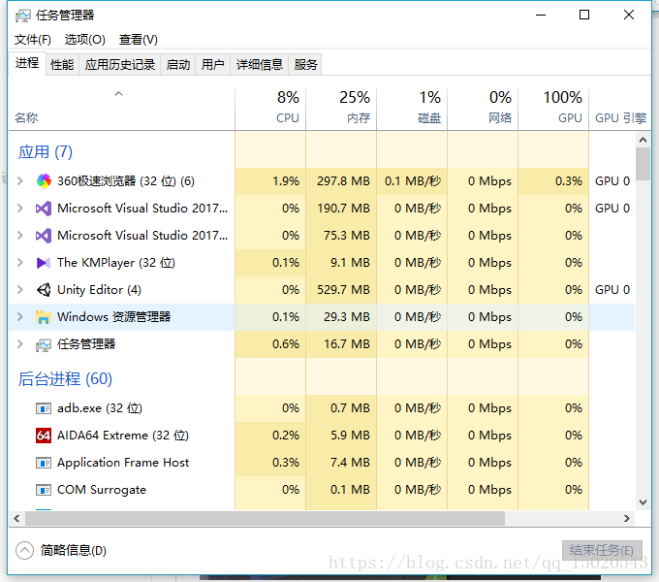Click the Visual Studio icon using 75.3 MB
Screen dimensions: 659x582
click(x=44, y=236)
